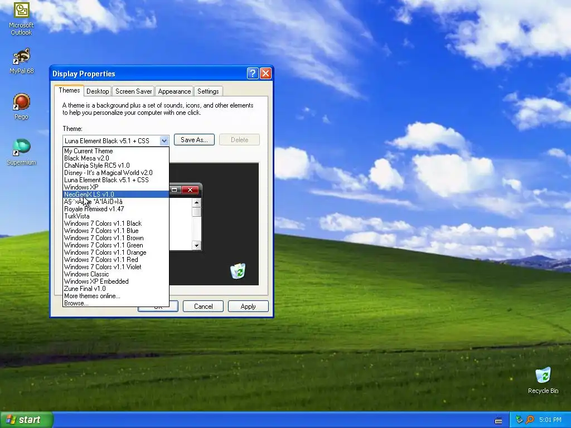
Task: Select the Supermium desktop shortcut
Action: click(21, 152)
